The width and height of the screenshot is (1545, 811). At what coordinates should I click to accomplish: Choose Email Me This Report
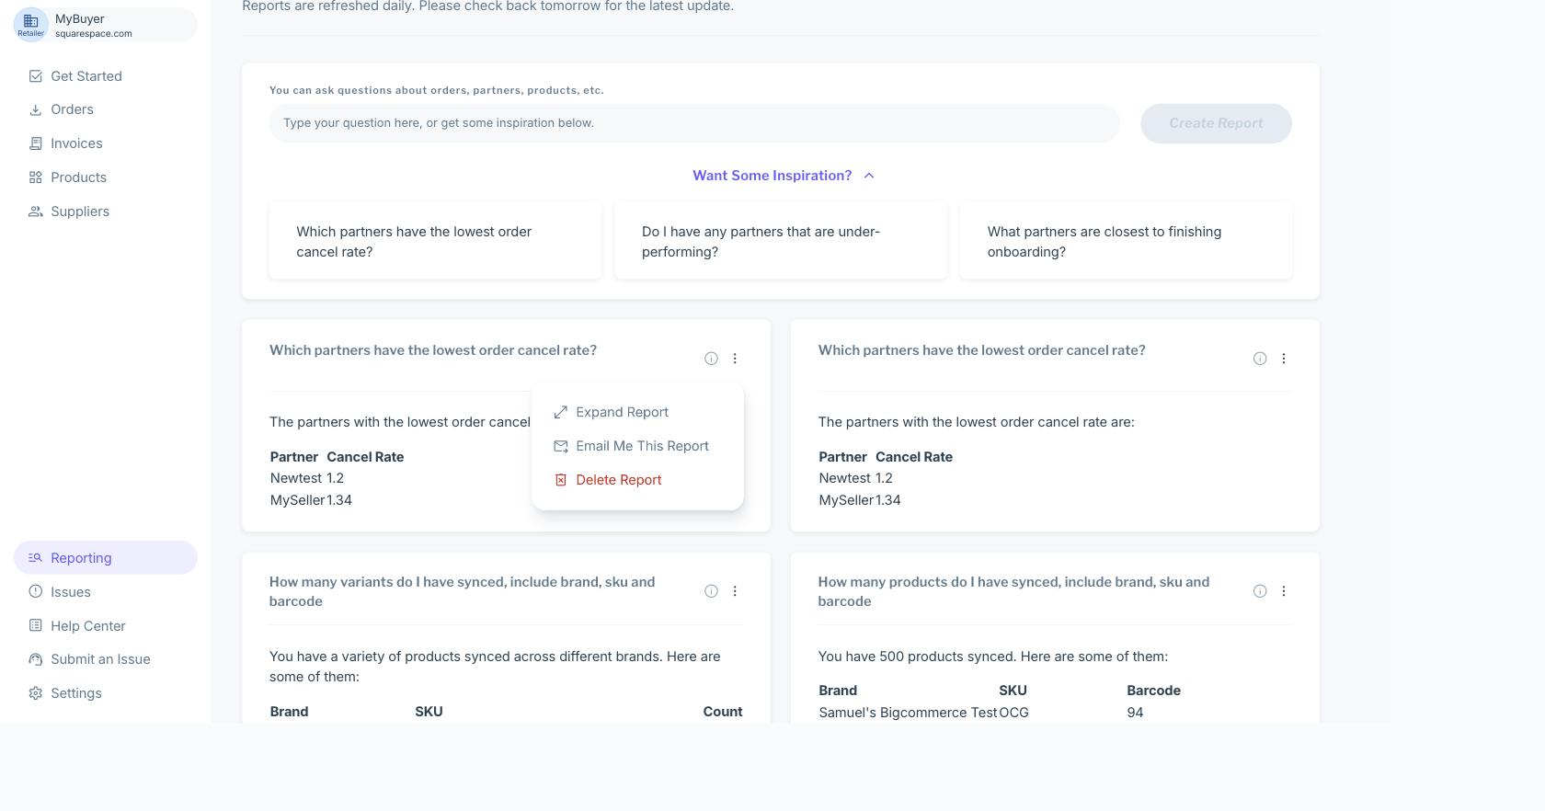tap(641, 446)
